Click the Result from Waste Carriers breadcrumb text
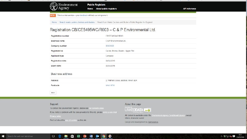 (x=125, y=22)
